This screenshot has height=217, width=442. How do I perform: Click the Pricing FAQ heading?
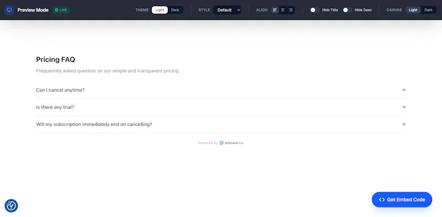[x=56, y=60]
